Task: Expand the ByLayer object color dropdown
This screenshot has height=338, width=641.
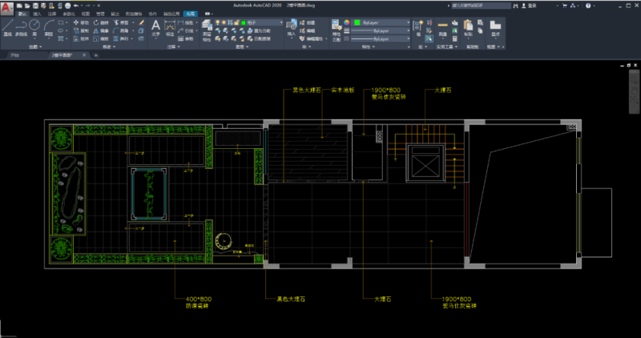Action: click(408, 23)
